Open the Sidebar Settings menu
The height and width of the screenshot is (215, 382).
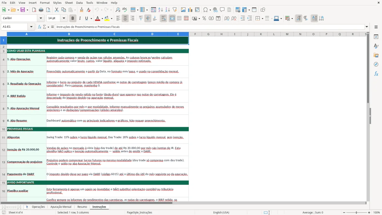tap(376, 27)
